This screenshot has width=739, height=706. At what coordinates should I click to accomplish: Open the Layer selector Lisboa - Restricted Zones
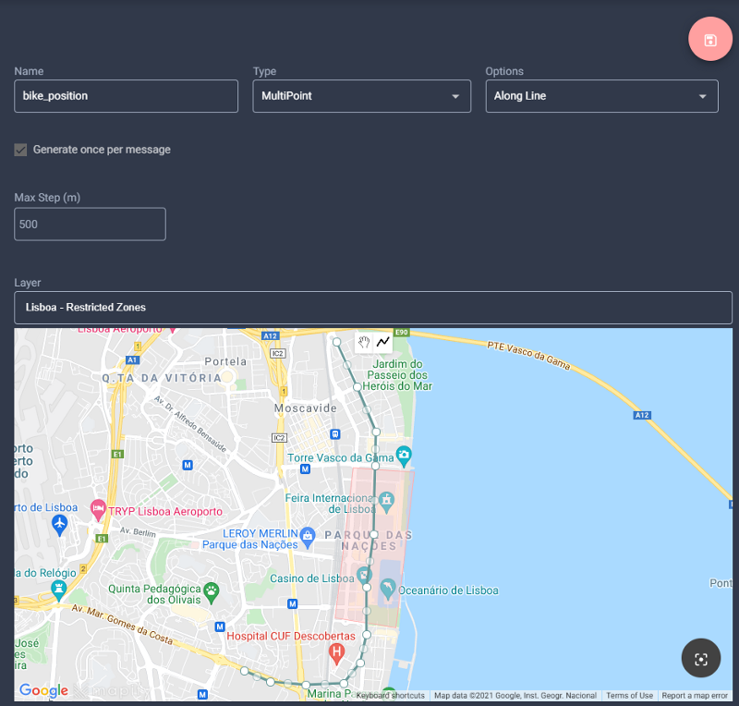click(373, 308)
